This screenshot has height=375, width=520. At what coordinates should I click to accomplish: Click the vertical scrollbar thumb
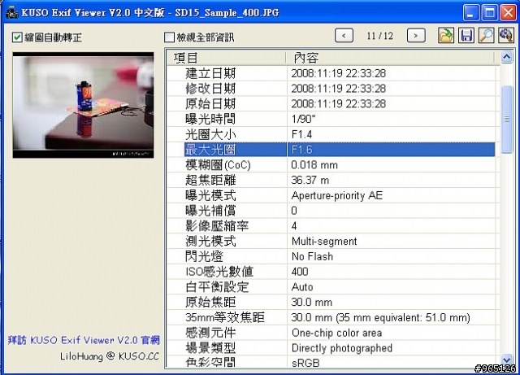coord(507,120)
